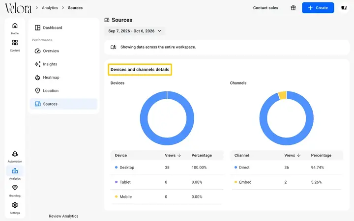Click the 5.26% Embed percentage
354x221 pixels.
[x=316, y=182]
